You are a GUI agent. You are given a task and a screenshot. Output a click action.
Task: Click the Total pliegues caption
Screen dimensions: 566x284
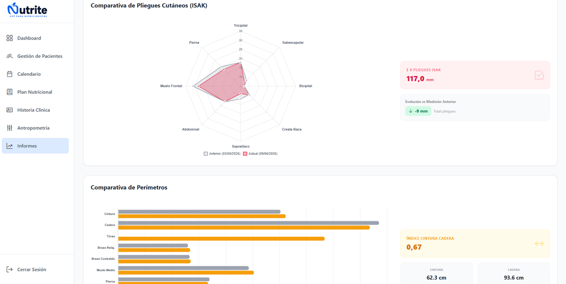pyautogui.click(x=445, y=111)
